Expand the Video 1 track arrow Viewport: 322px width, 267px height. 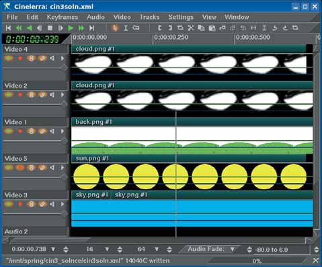click(x=63, y=131)
